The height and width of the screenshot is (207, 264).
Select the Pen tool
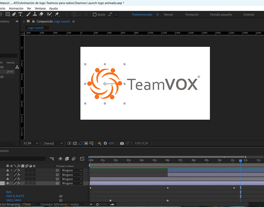[14, 14]
